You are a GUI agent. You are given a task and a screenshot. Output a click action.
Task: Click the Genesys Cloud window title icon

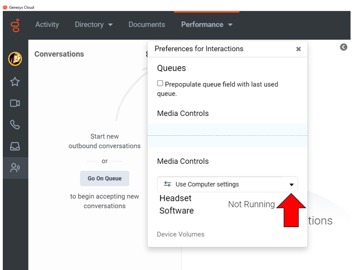[5, 7]
